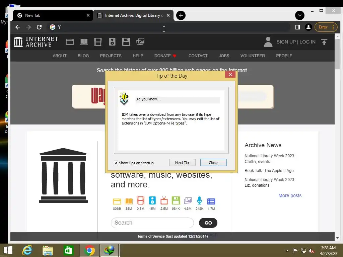Click the web pages icon labeled 806B
The height and width of the screenshot is (257, 343).
tap(117, 201)
